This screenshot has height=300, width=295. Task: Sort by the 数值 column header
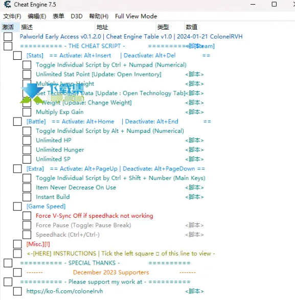tap(191, 27)
